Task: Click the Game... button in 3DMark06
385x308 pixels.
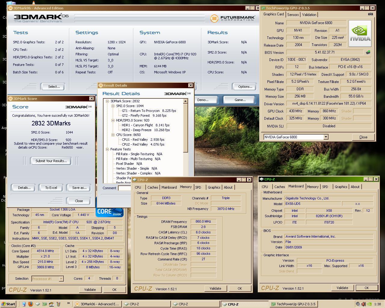Action: click(x=240, y=100)
